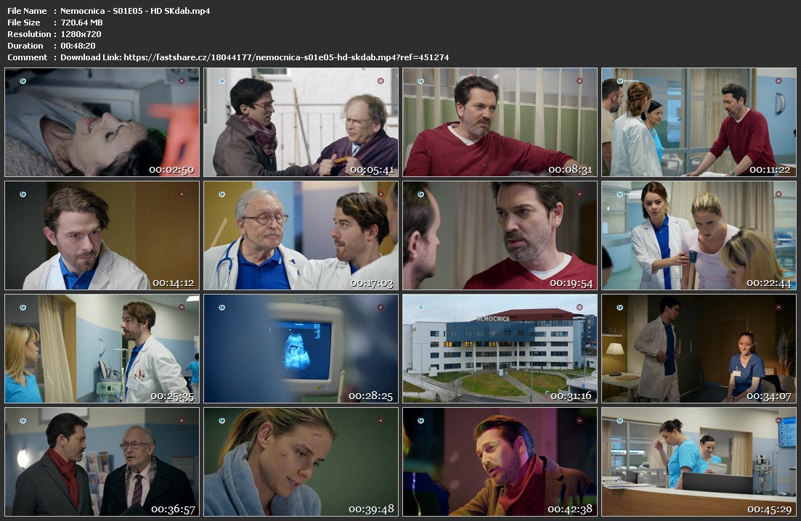Select the 00:22:44 thumbnail

pyautogui.click(x=699, y=236)
